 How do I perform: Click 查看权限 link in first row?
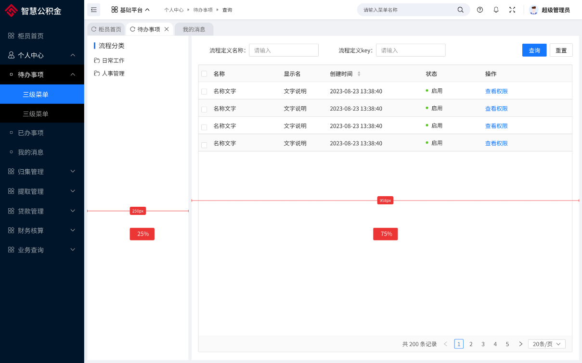coord(496,91)
